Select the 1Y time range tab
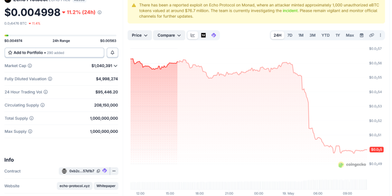 (338, 35)
